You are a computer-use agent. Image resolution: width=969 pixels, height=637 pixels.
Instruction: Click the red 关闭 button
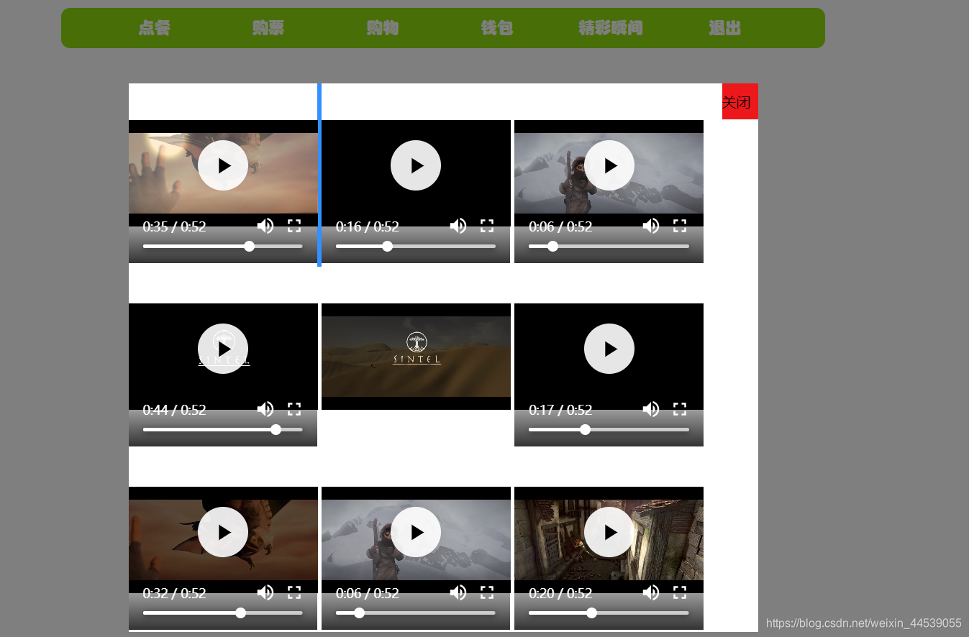tap(740, 101)
